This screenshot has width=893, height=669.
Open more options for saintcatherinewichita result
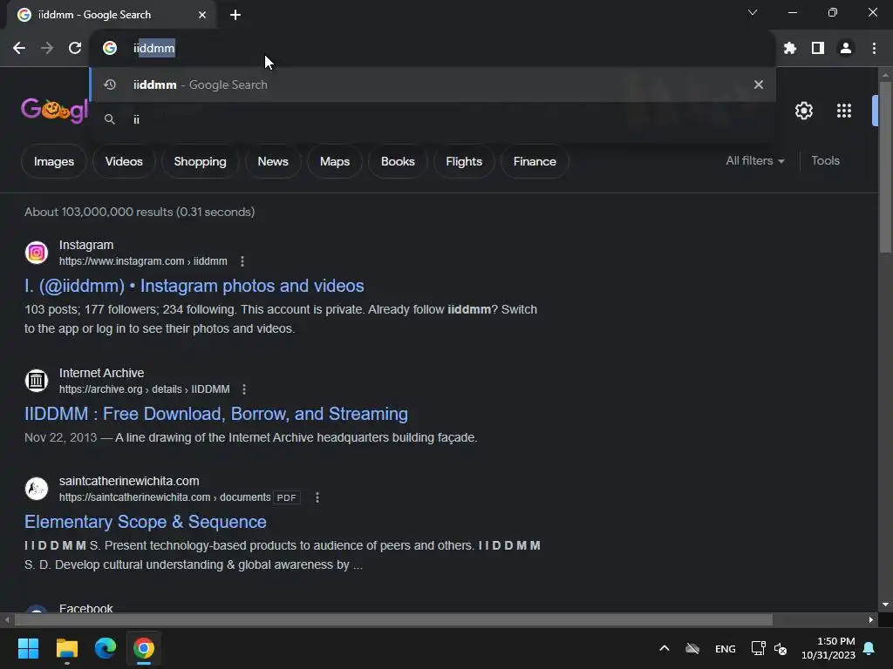pyautogui.click(x=317, y=497)
